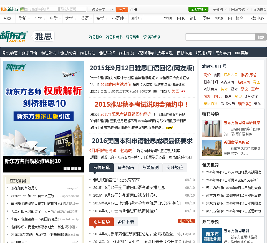The width and height of the screenshot is (267, 243).
Task: Expand the 小语种 nav menu
Action: coord(119,18)
